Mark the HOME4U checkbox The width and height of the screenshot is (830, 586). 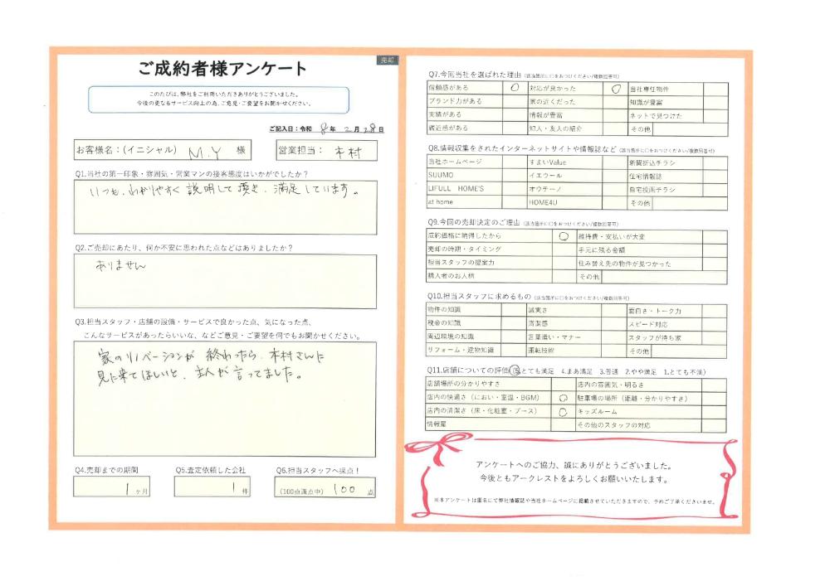(613, 202)
